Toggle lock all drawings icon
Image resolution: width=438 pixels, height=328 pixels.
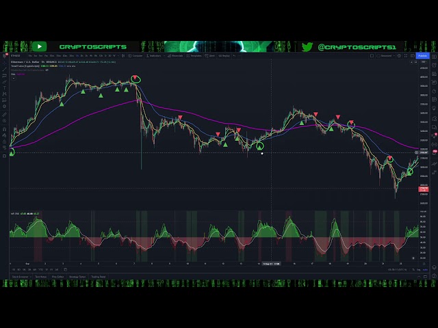click(x=5, y=141)
